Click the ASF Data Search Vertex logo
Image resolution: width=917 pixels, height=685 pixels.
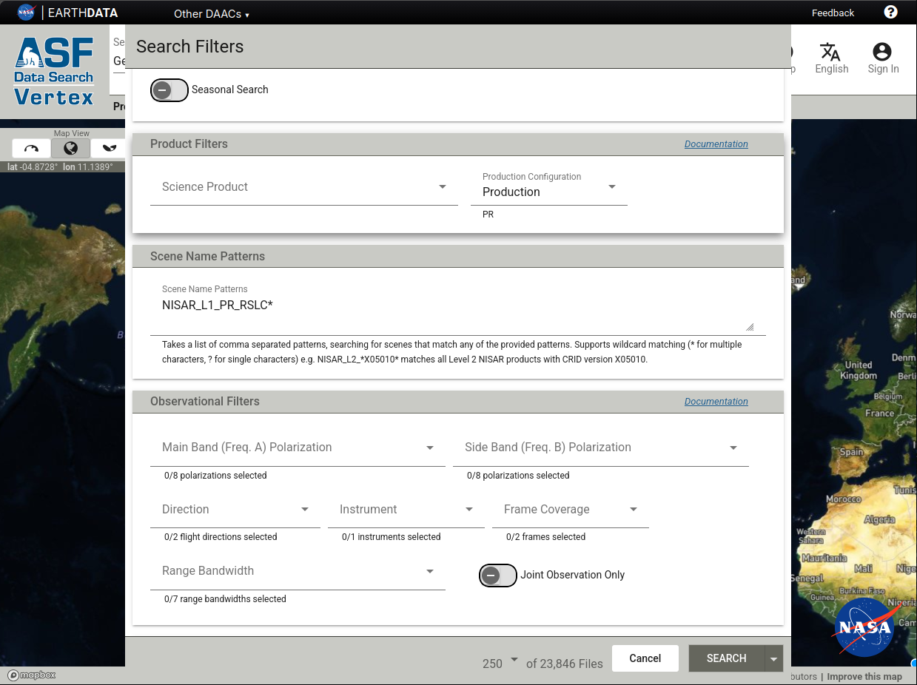pos(54,71)
